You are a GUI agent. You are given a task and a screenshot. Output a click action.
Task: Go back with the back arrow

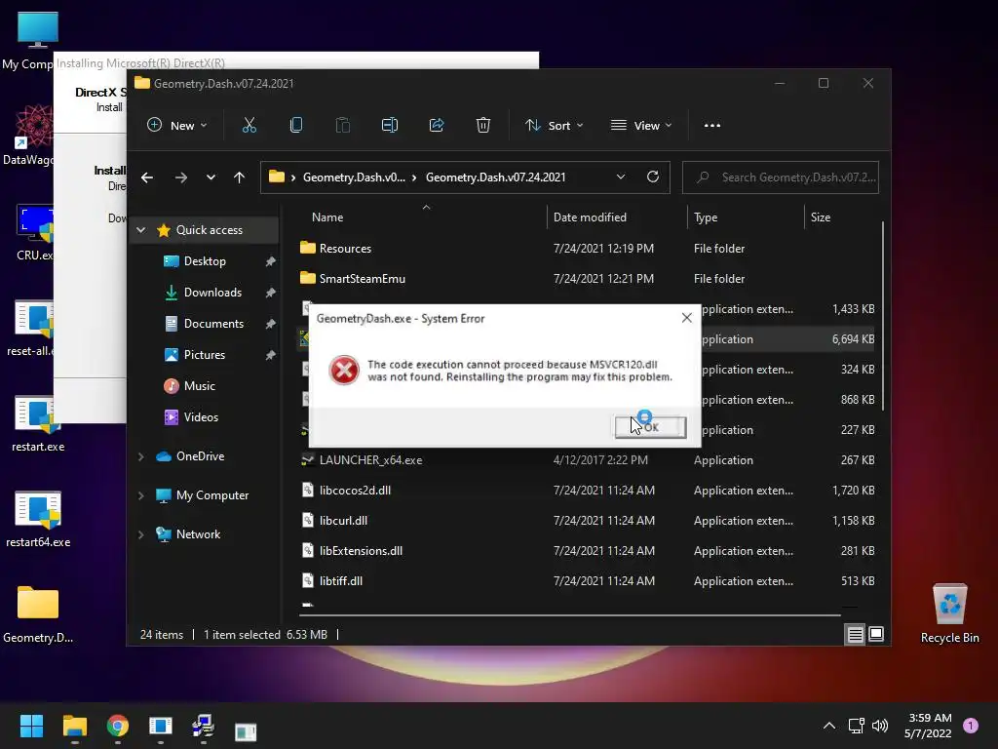click(147, 177)
